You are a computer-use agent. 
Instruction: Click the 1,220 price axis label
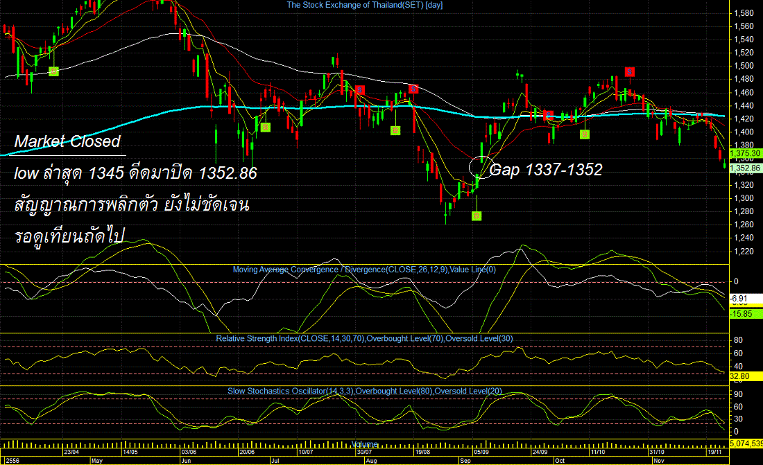[744, 251]
